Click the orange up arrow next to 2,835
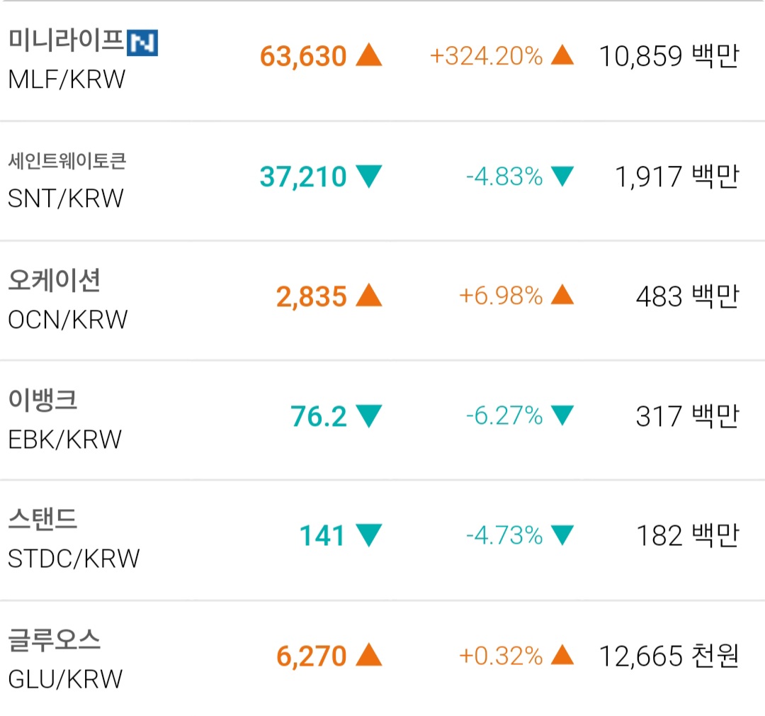Viewport: 765px width, 716px height. click(x=369, y=296)
